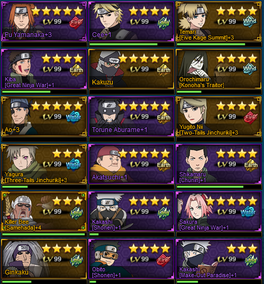Click the Water element icon on Sakura's card
The width and height of the screenshot is (264, 284).
tap(248, 212)
